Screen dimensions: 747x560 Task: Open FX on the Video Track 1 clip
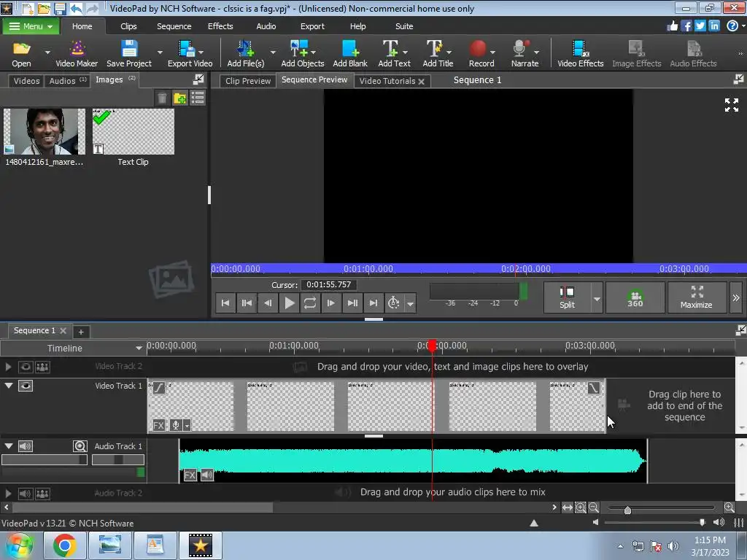tap(158, 425)
